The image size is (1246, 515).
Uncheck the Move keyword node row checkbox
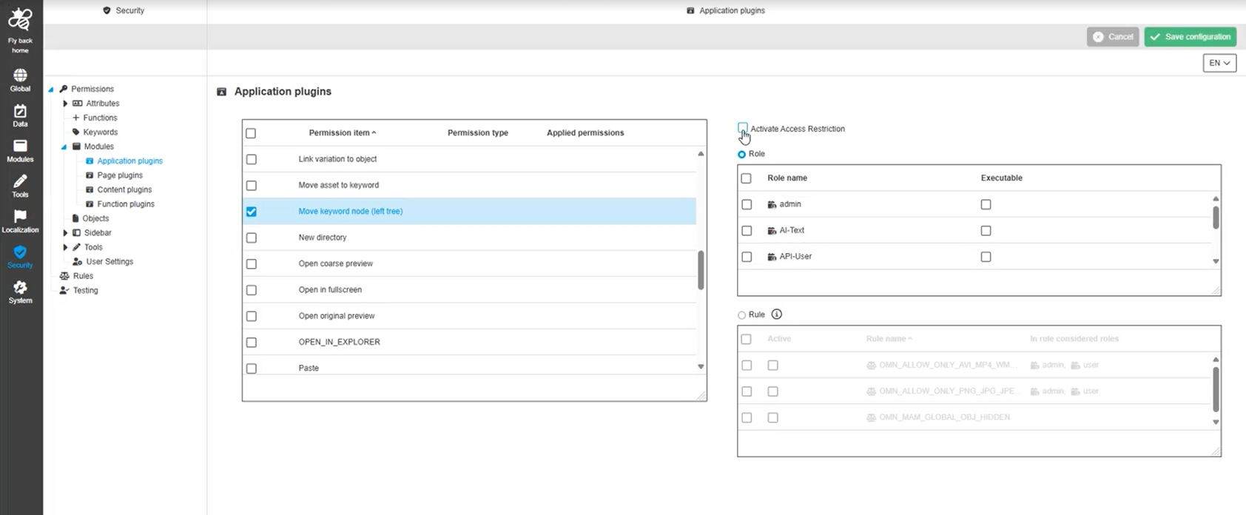252,212
